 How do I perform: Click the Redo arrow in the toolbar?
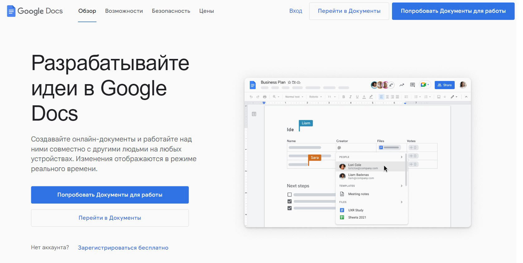click(258, 97)
